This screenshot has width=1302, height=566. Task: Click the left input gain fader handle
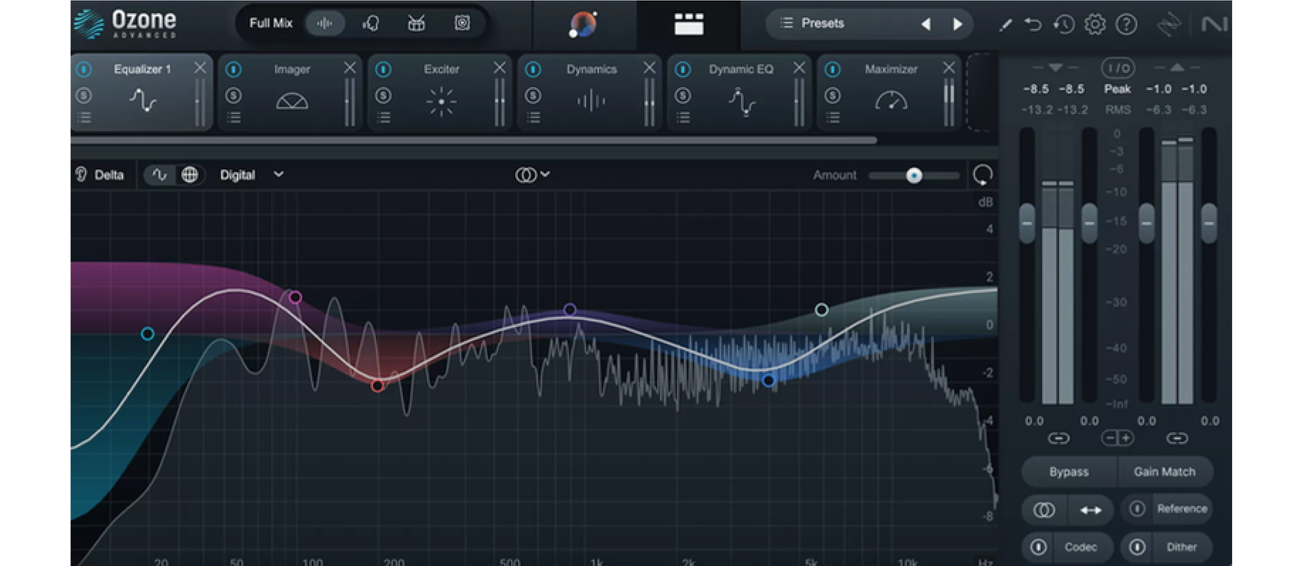(x=1026, y=223)
